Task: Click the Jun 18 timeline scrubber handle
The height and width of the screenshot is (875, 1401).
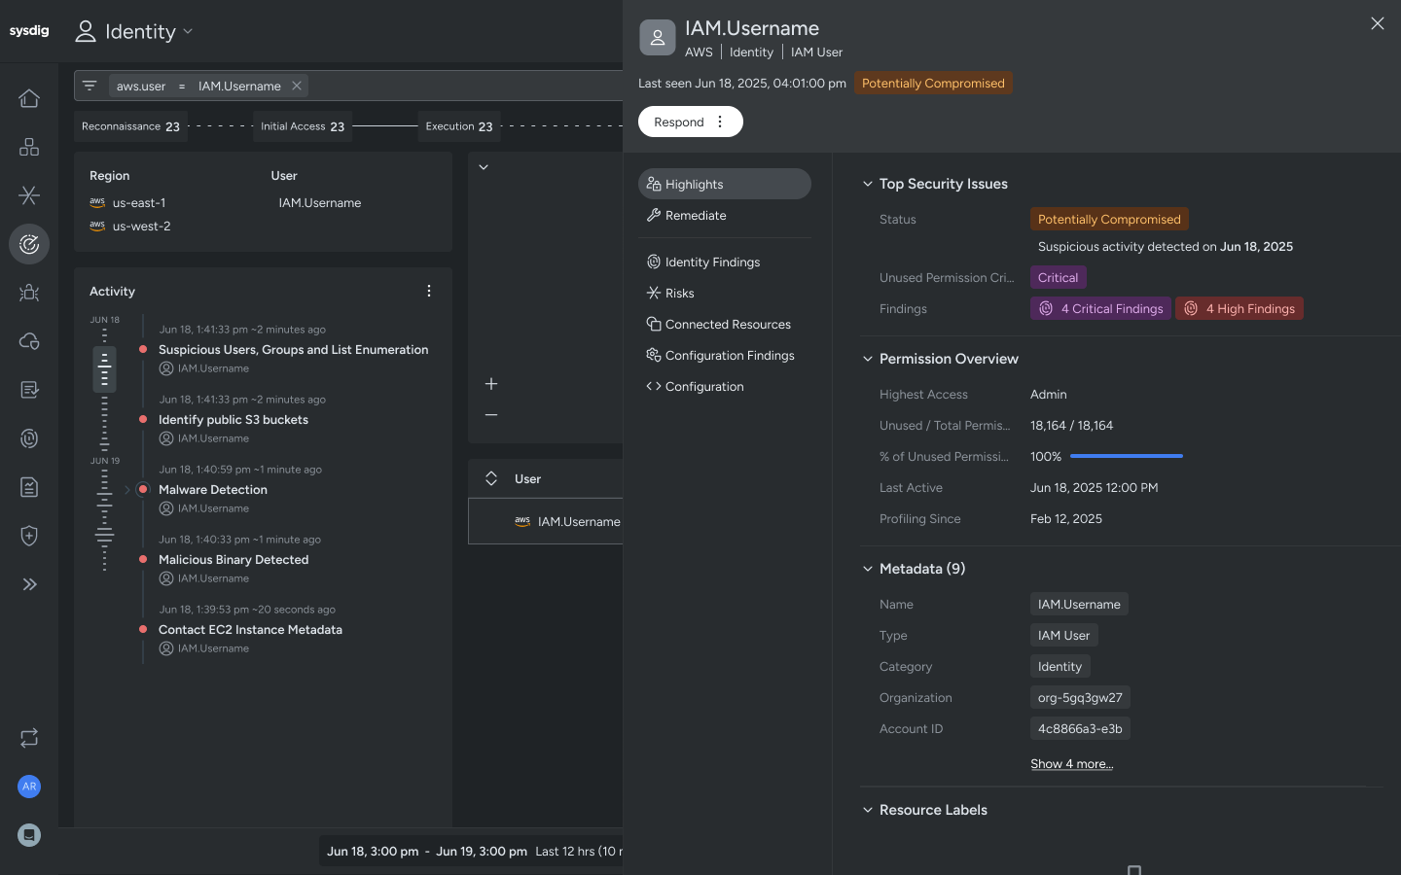Action: click(x=104, y=369)
